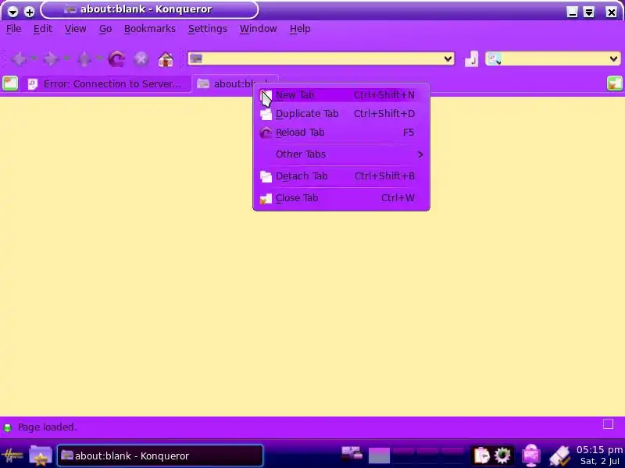Switch to Error: Connection to Server tab
625x468 pixels.
[105, 84]
